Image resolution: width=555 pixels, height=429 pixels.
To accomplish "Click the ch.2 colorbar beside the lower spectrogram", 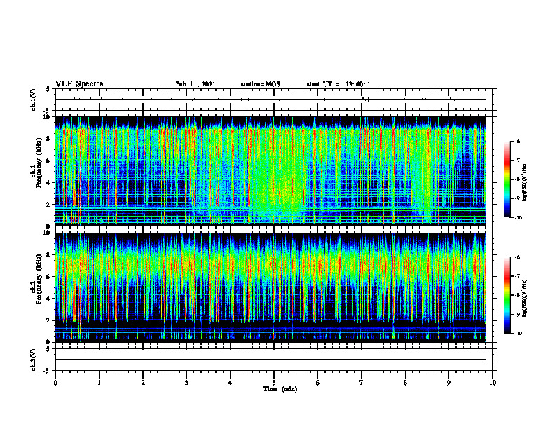I will tap(507, 295).
